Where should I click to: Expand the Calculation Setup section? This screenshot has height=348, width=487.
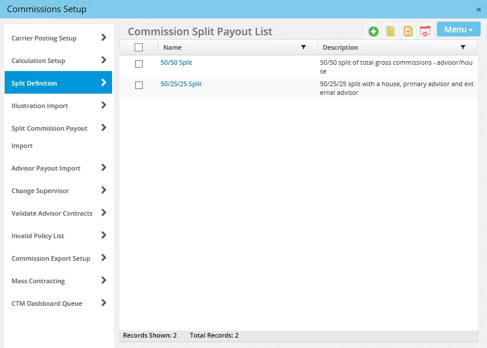58,61
